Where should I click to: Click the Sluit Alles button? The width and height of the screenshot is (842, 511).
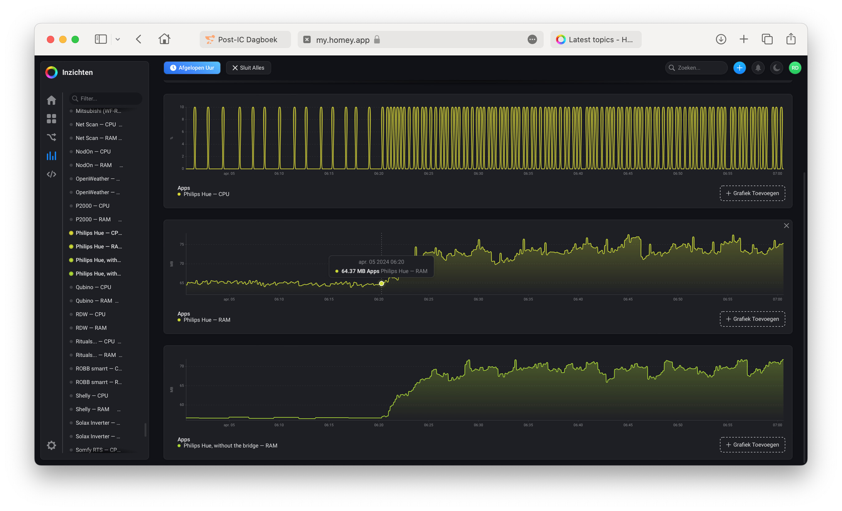pyautogui.click(x=248, y=68)
